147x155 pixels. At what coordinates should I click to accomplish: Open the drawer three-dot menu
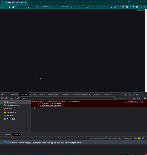(2, 135)
